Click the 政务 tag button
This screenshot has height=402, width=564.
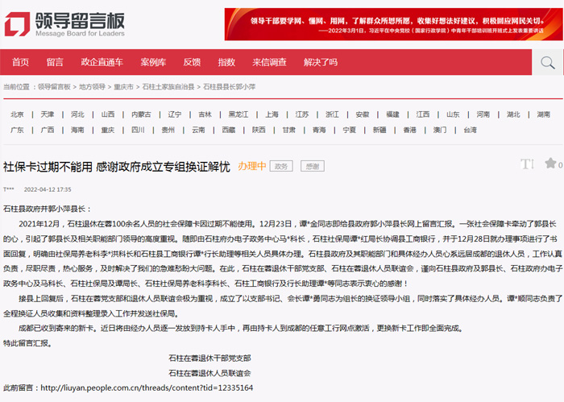(x=280, y=167)
